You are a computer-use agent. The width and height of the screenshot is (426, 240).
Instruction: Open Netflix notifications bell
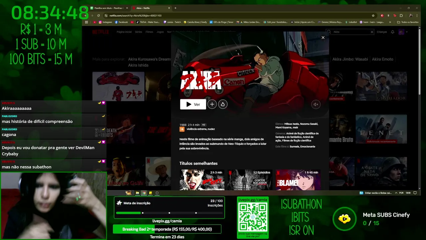(x=393, y=32)
